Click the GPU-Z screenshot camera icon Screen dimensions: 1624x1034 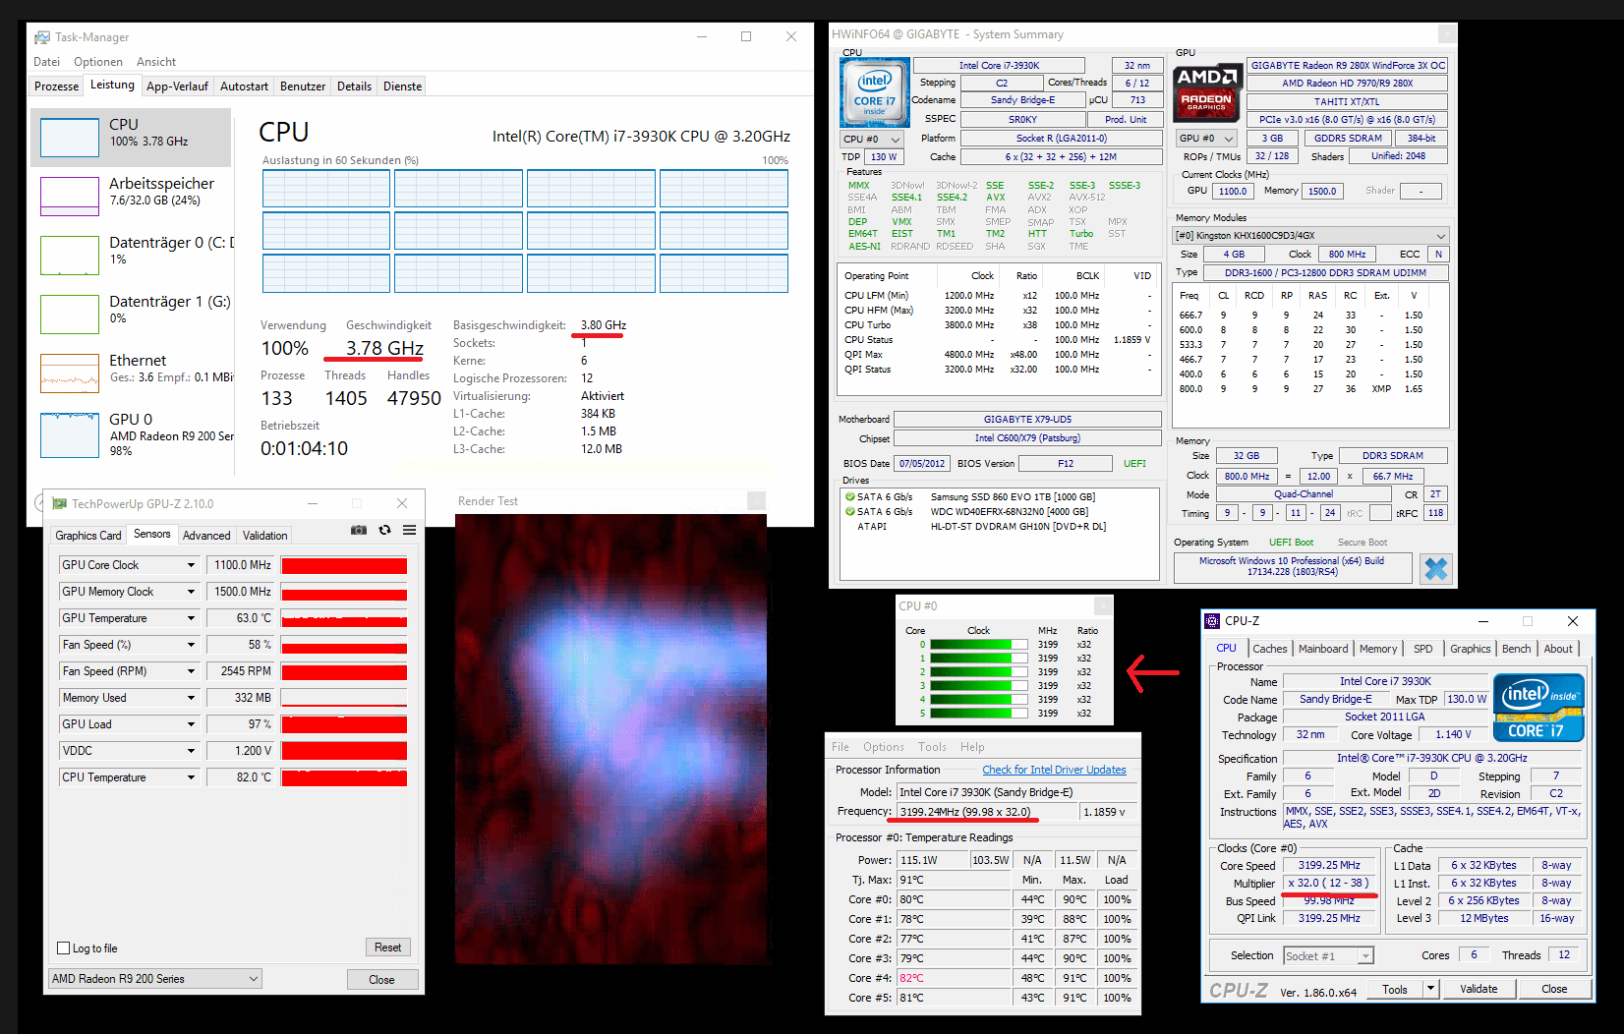pyautogui.click(x=359, y=530)
